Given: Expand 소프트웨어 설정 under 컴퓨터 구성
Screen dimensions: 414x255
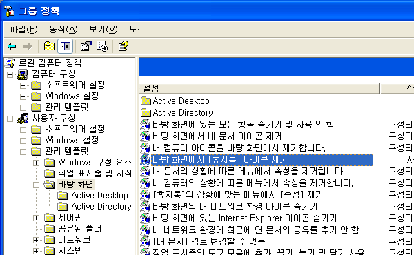Looking at the screenshot, I should pyautogui.click(x=23, y=85).
